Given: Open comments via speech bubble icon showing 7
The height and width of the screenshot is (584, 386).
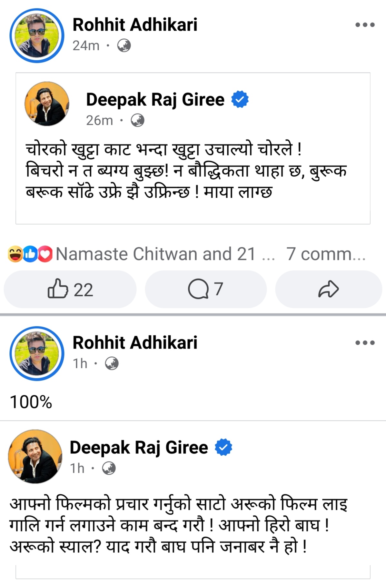Looking at the screenshot, I should tap(205, 289).
